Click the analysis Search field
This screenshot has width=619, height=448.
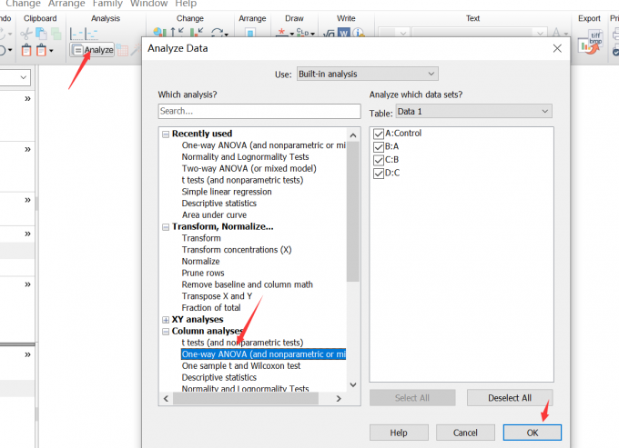[259, 111]
